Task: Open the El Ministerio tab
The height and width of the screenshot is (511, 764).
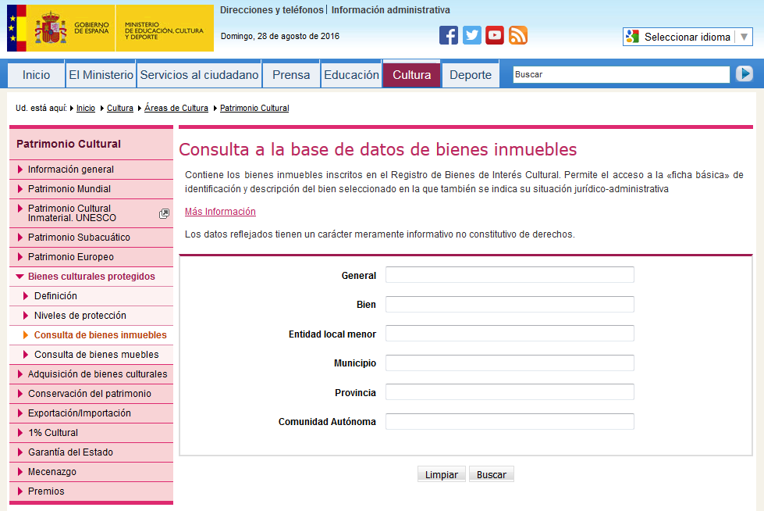Action: click(101, 75)
